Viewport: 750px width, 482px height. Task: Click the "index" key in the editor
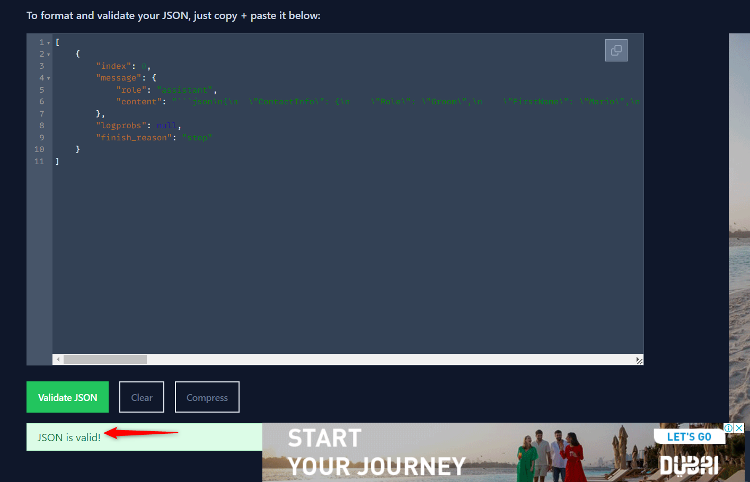pyautogui.click(x=113, y=66)
